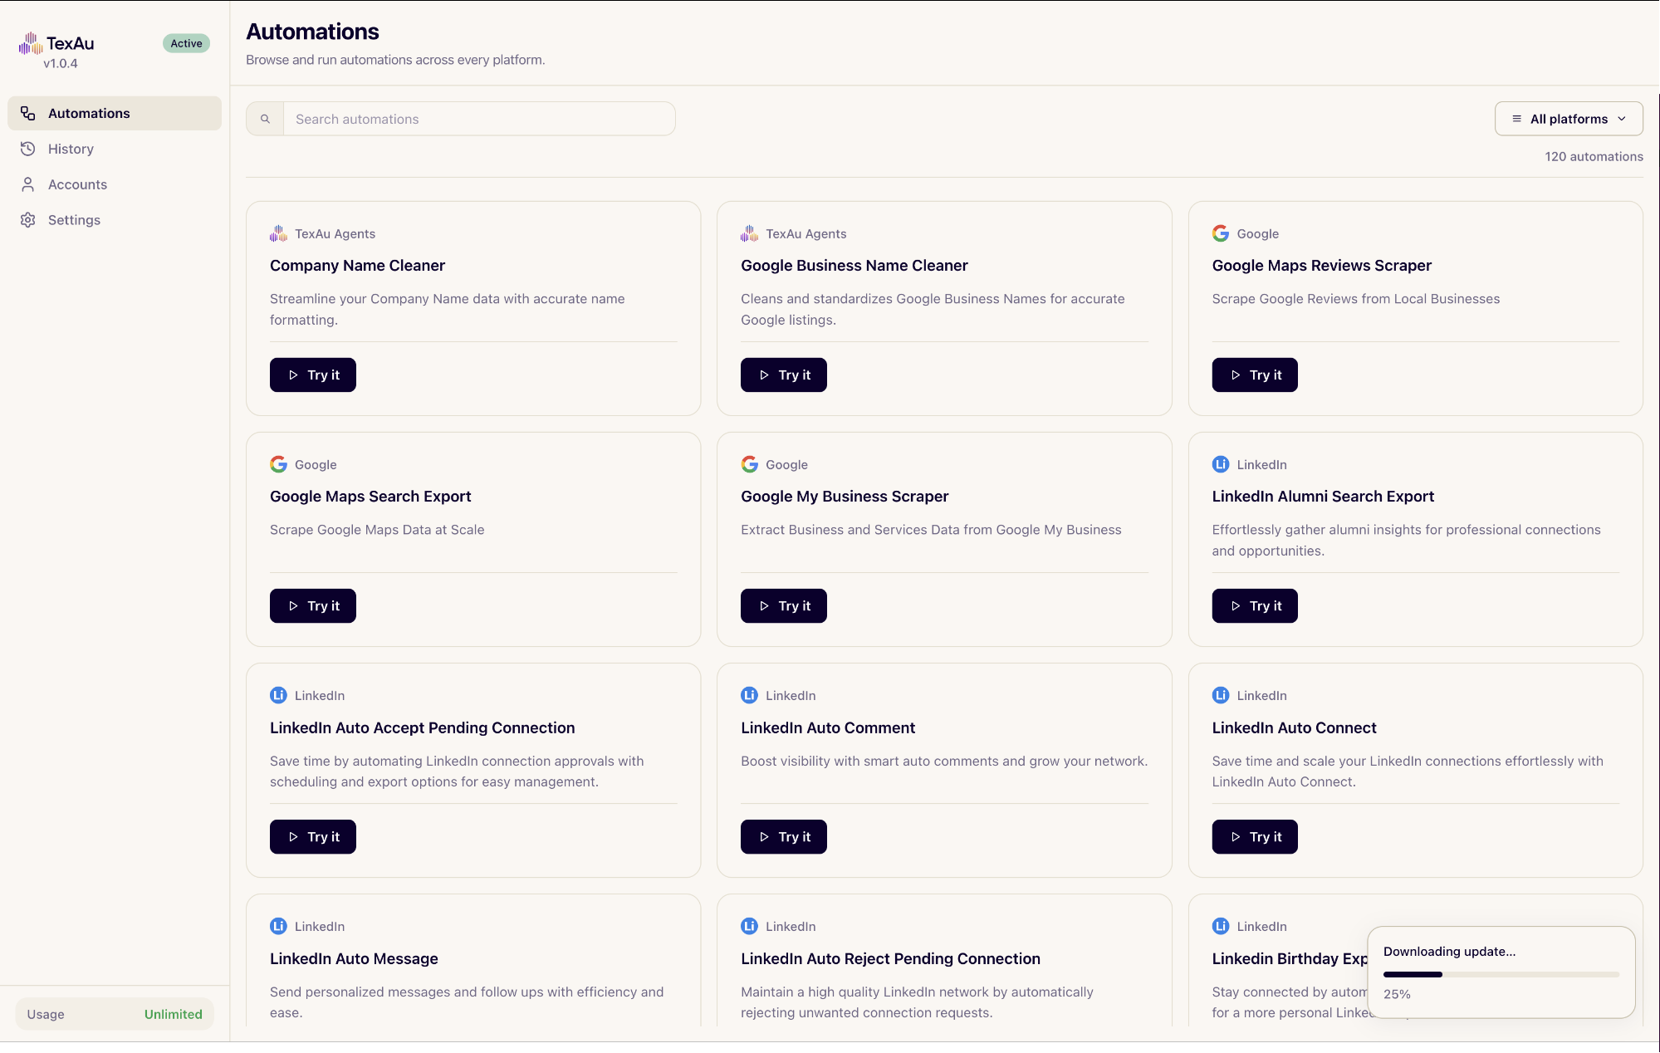Click the Active status badge
This screenshot has width=1660, height=1053.
(x=186, y=43)
